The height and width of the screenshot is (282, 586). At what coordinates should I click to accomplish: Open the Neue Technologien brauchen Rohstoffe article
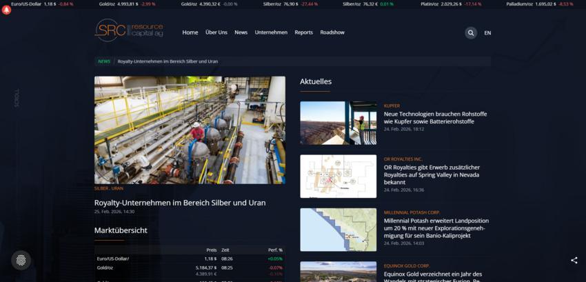pyautogui.click(x=436, y=118)
